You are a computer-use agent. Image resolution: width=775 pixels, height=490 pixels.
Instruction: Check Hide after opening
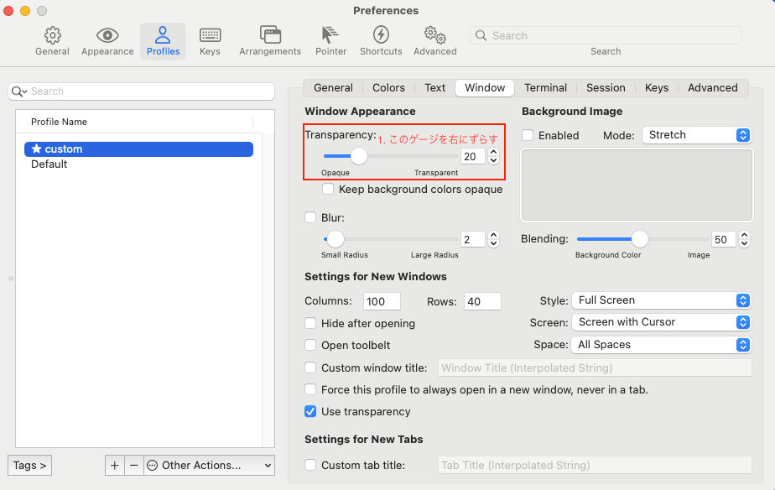coord(310,323)
